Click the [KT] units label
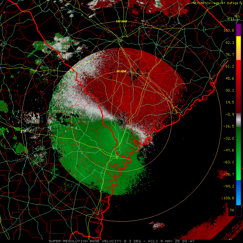 [x=231, y=19]
